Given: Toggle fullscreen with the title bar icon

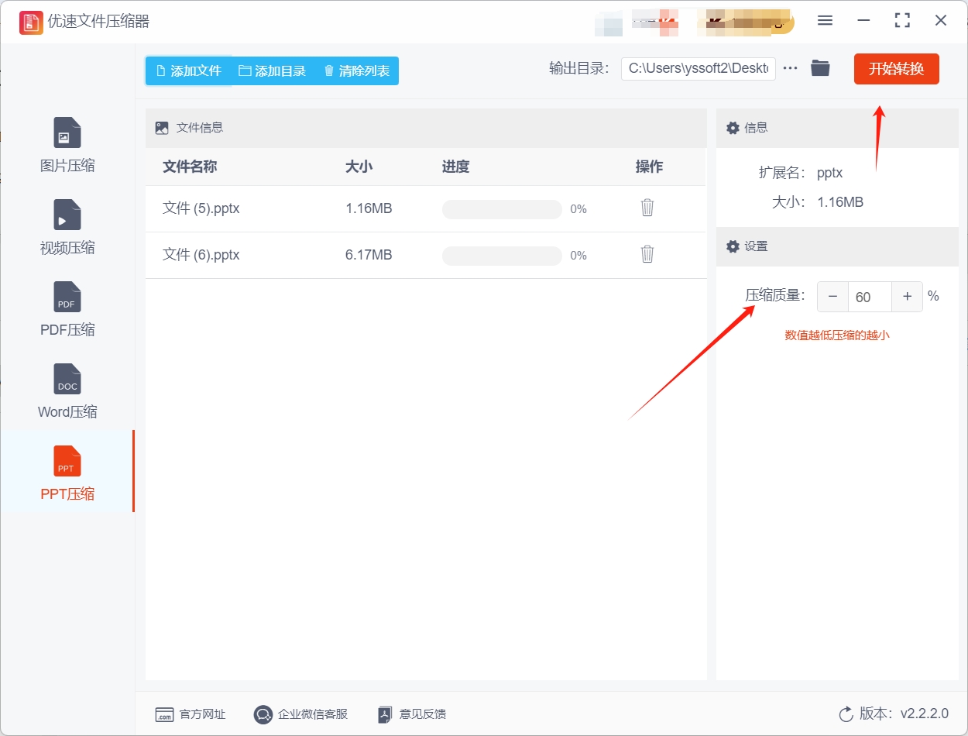Looking at the screenshot, I should [902, 21].
